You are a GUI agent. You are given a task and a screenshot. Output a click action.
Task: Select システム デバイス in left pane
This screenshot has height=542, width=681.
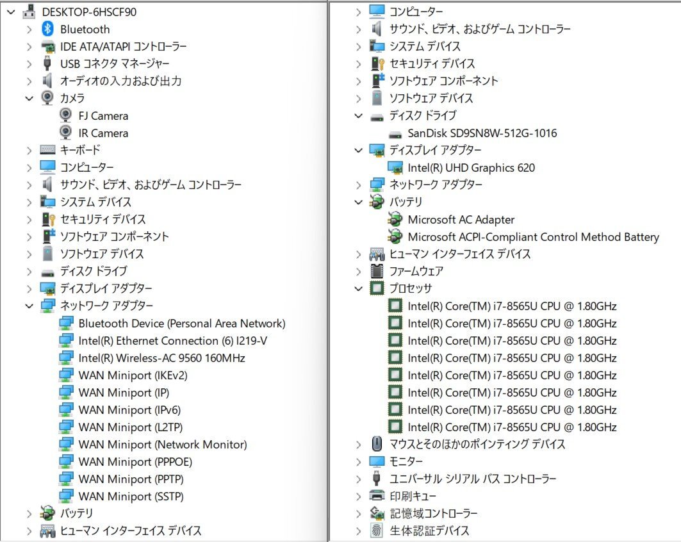point(95,202)
